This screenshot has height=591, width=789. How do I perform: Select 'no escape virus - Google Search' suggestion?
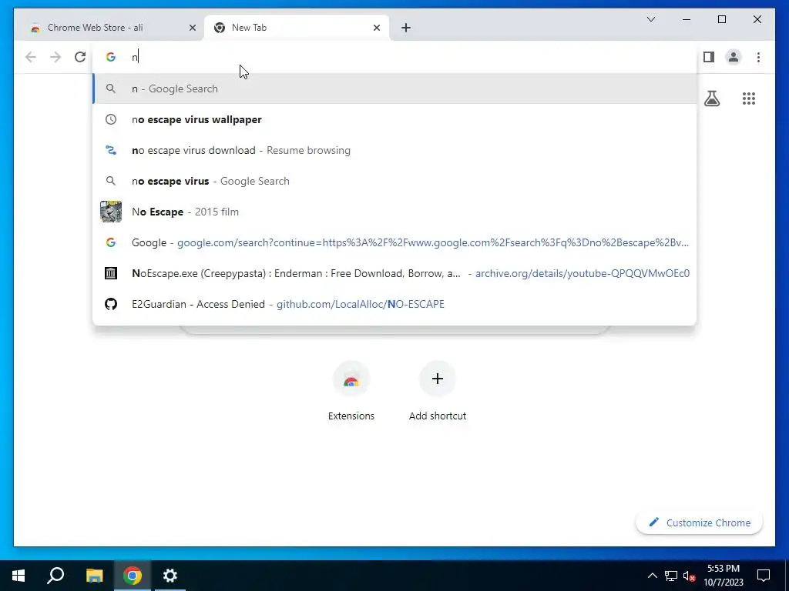(x=395, y=180)
